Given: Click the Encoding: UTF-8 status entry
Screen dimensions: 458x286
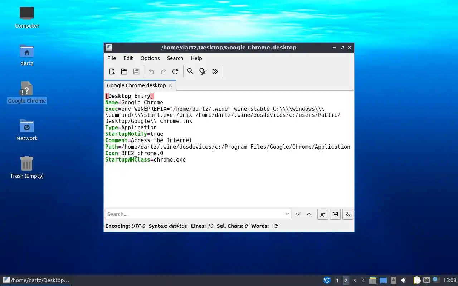Looking at the screenshot, I should (x=125, y=226).
